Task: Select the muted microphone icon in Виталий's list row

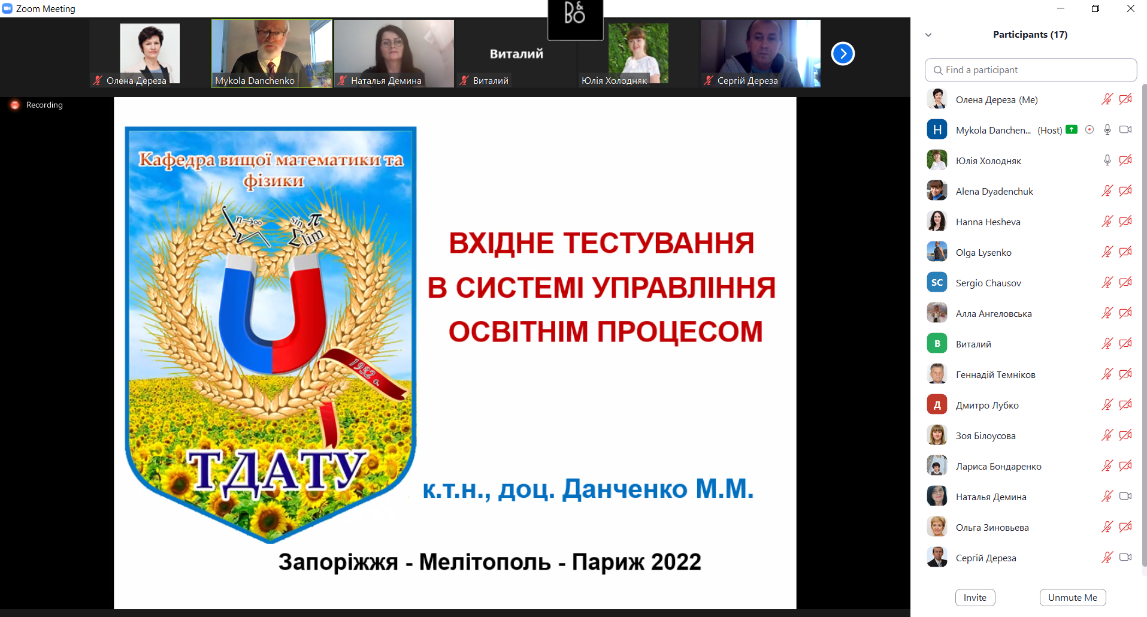Action: (1107, 344)
